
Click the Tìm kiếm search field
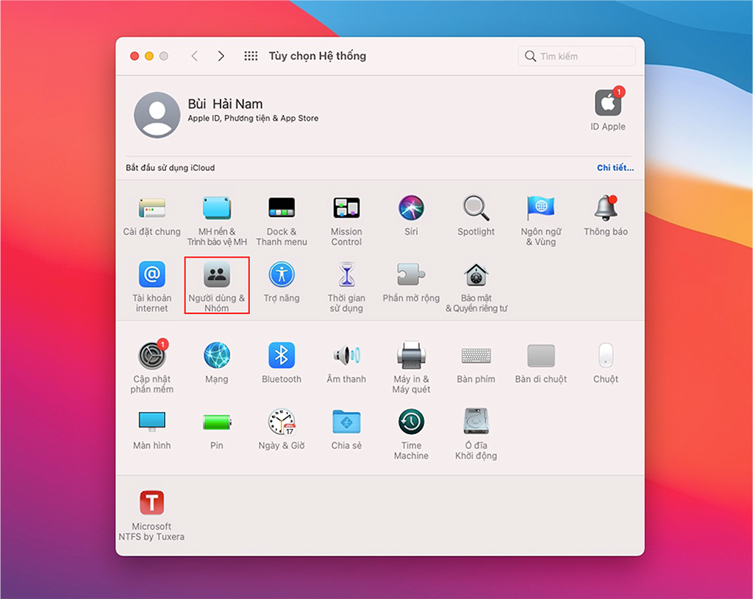click(577, 56)
